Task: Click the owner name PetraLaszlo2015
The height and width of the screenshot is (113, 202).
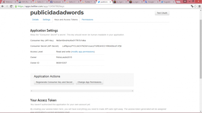Action: [x=64, y=57]
